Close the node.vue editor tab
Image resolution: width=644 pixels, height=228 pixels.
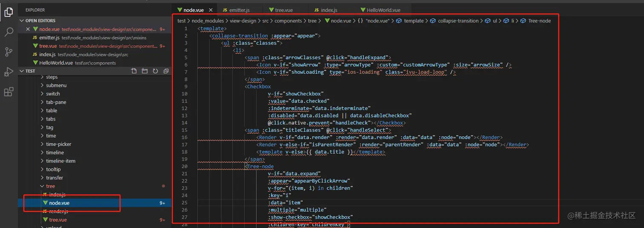[x=210, y=10]
